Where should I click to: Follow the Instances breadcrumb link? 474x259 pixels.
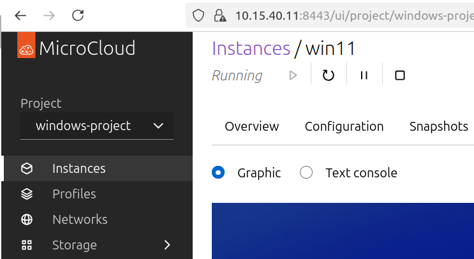(251, 48)
